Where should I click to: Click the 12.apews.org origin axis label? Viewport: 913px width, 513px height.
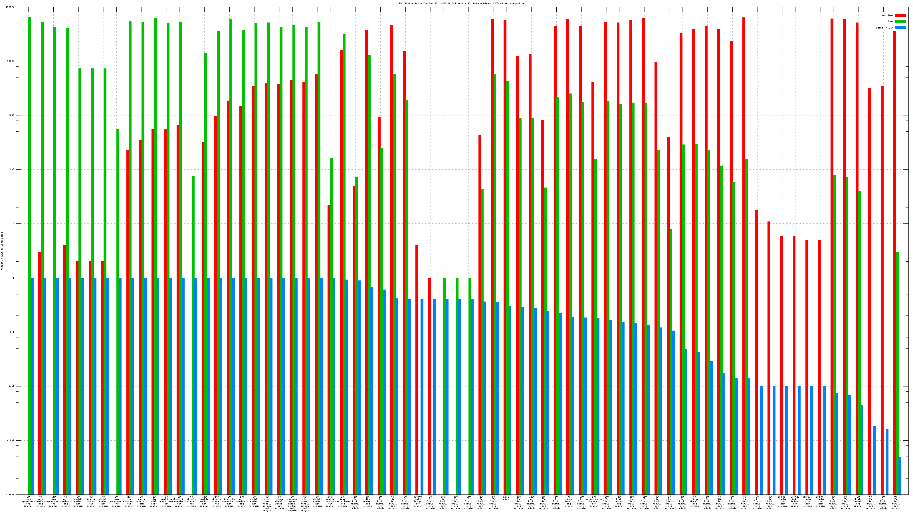click(x=367, y=501)
